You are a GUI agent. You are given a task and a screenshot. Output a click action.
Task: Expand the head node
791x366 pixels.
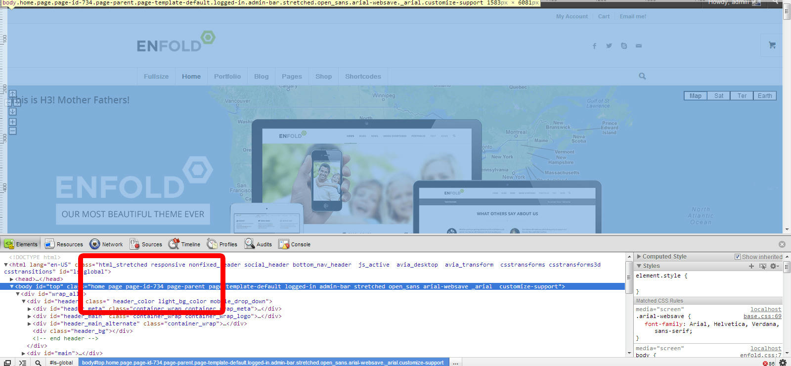point(12,279)
